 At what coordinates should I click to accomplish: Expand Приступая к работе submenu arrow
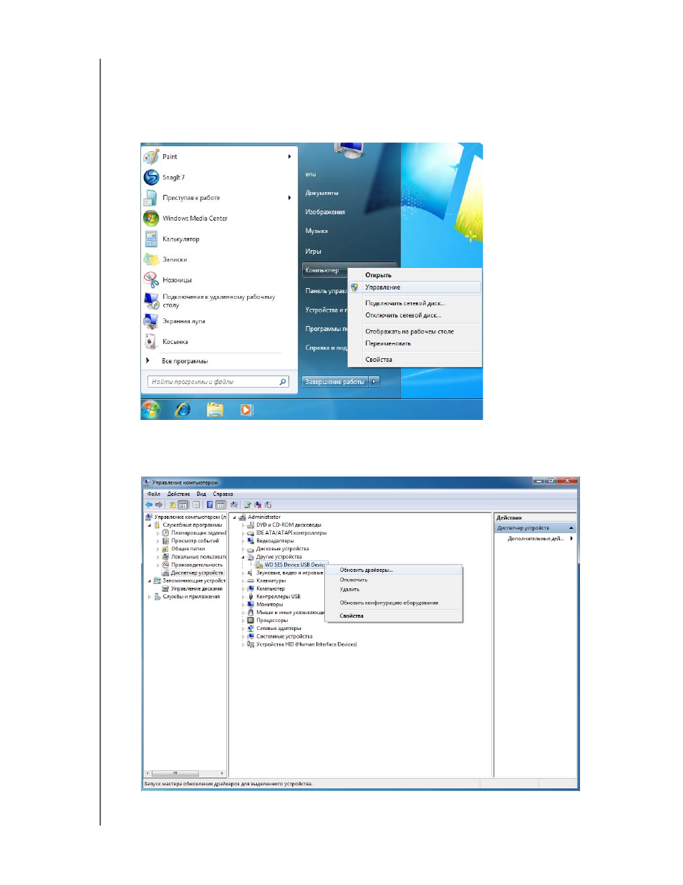click(289, 198)
